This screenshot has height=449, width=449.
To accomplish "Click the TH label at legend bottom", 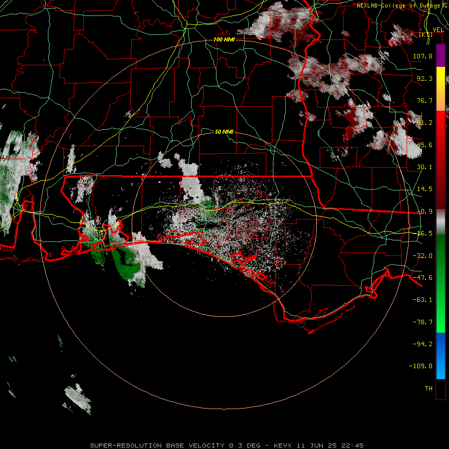I will pos(429,389).
